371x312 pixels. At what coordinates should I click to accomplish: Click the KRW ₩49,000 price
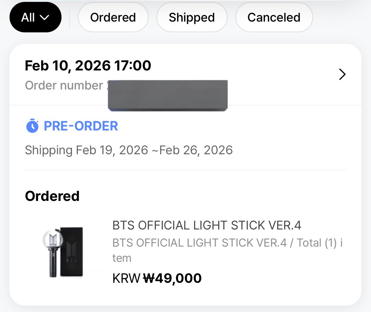(157, 278)
